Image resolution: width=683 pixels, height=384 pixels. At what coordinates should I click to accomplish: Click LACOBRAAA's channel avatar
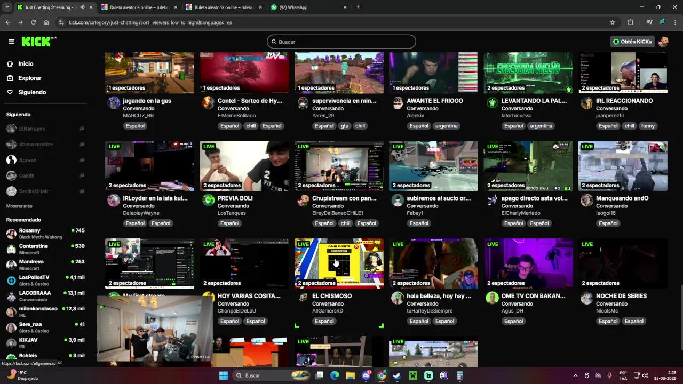click(x=11, y=296)
